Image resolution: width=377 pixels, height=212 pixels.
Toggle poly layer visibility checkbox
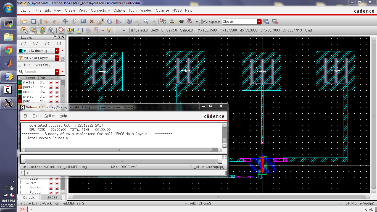51,101
